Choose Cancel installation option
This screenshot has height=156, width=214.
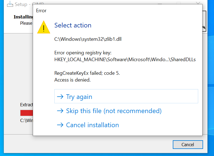pyautogui.click(x=92, y=125)
